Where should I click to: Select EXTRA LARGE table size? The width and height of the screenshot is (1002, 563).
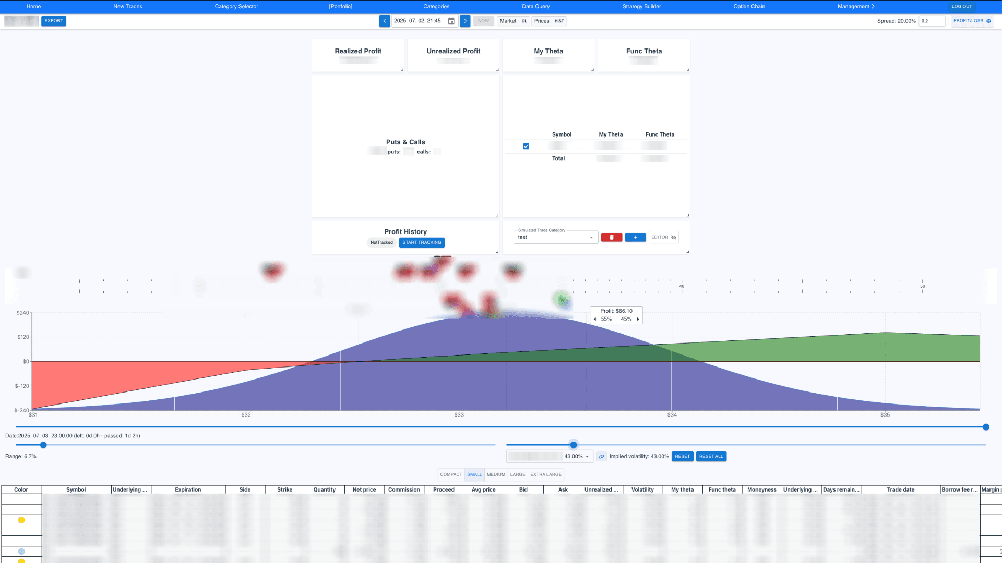(x=546, y=474)
